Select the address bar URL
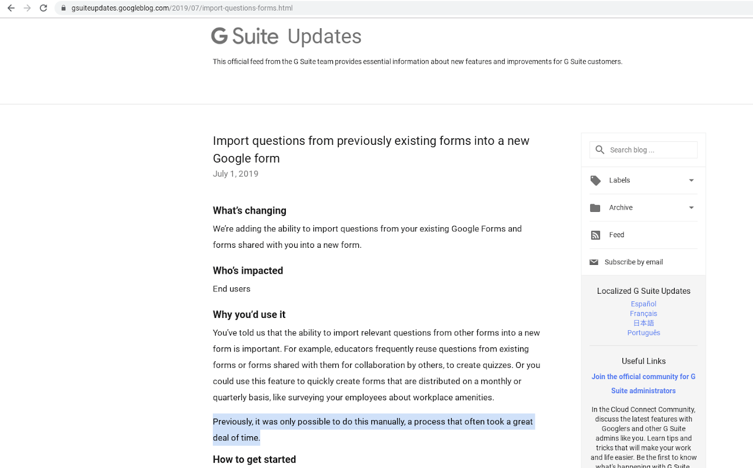 pos(182,8)
